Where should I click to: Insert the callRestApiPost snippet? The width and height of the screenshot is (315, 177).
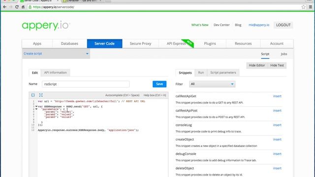tap(277, 111)
